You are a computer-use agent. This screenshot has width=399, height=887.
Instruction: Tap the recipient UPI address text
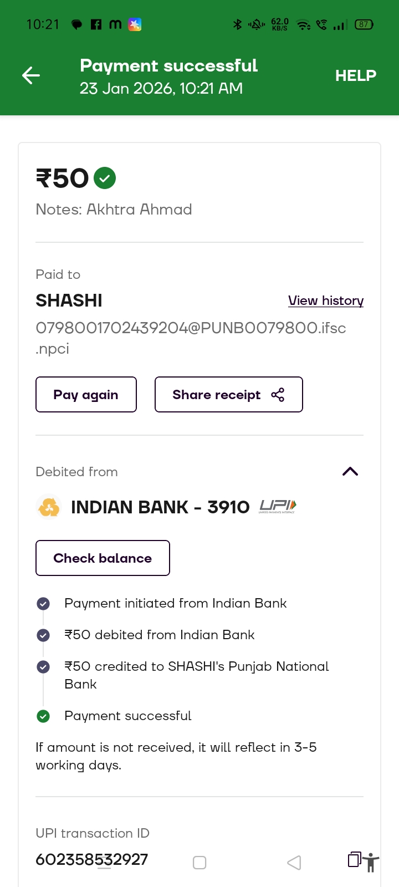191,328
